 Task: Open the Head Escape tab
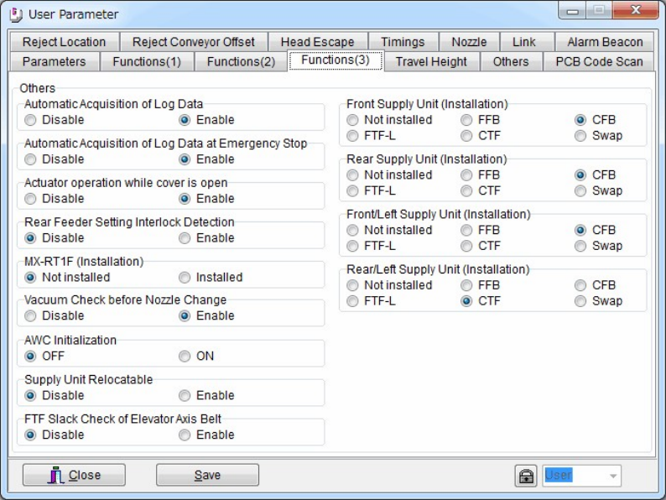317,42
